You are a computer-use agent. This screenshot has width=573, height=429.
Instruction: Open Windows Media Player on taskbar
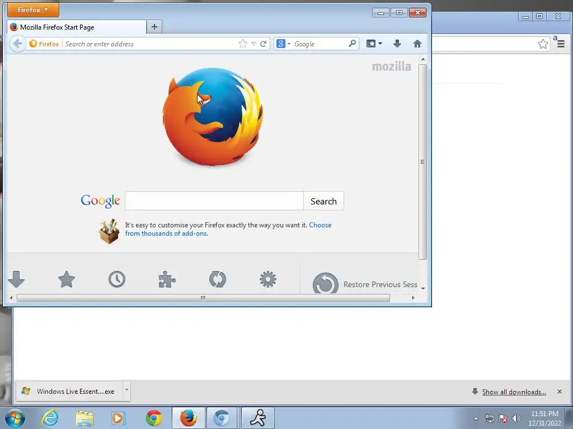click(119, 418)
